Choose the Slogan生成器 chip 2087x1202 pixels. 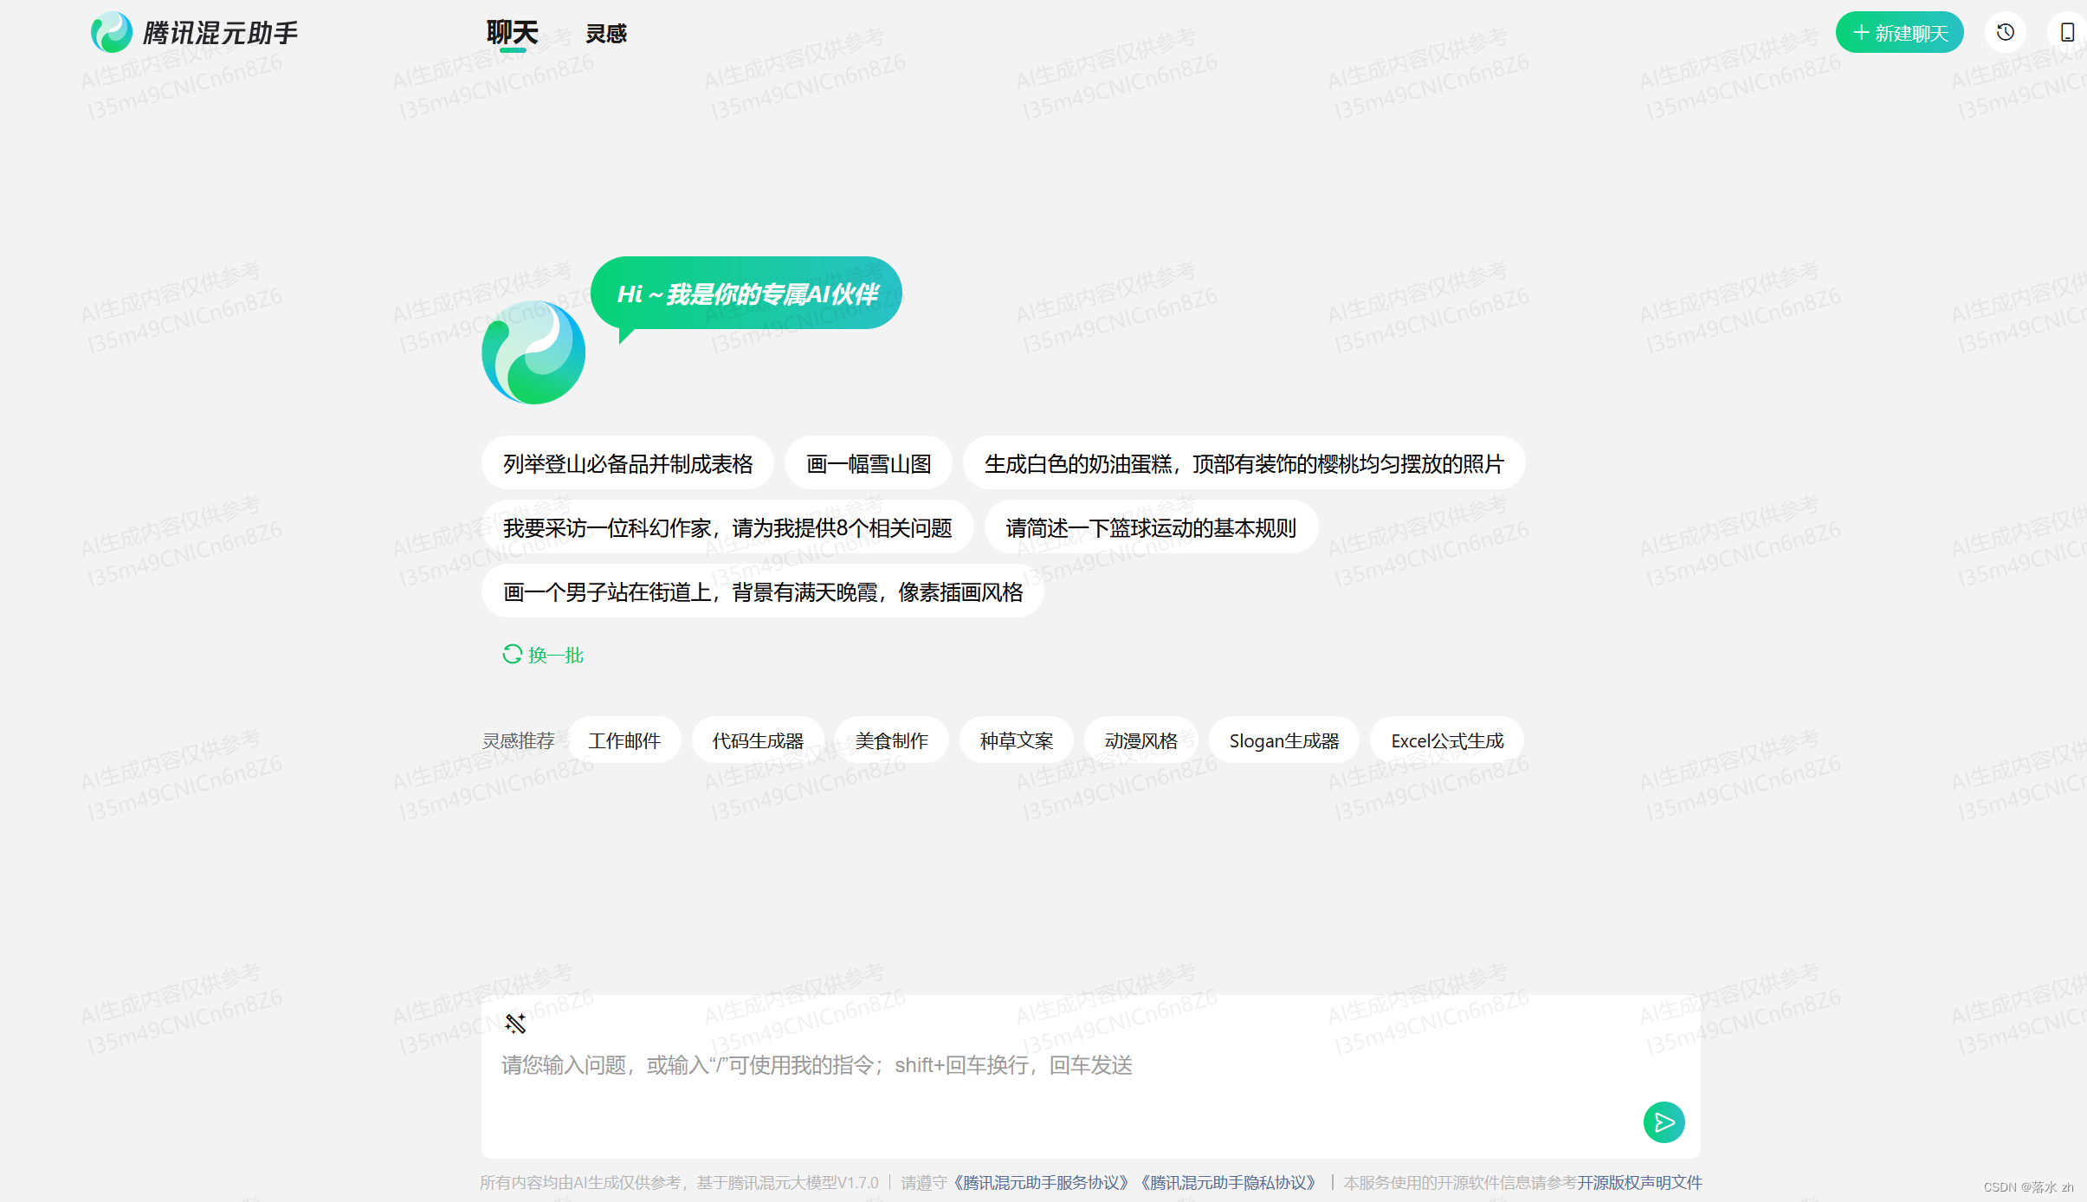point(1283,740)
